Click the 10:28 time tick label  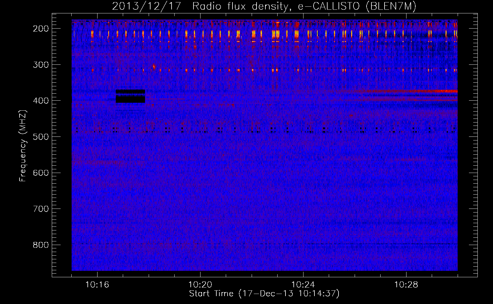(x=406, y=285)
